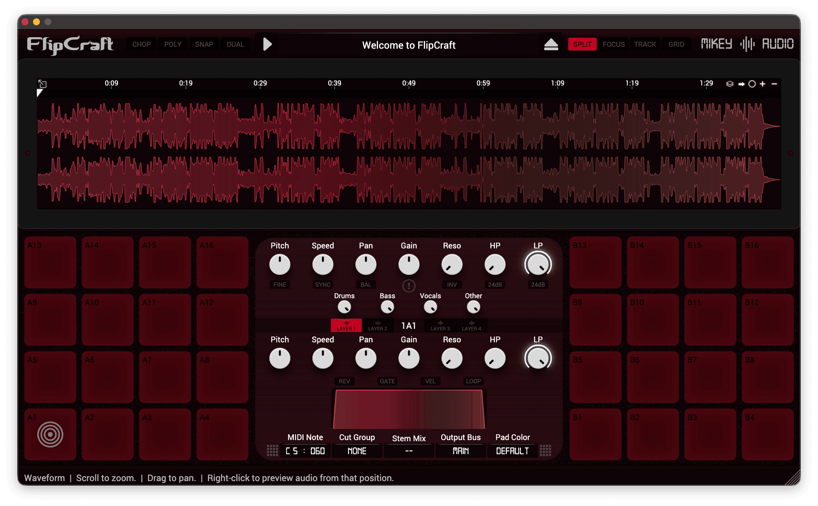Open the Output Bus MAIN dropdown

(x=460, y=451)
